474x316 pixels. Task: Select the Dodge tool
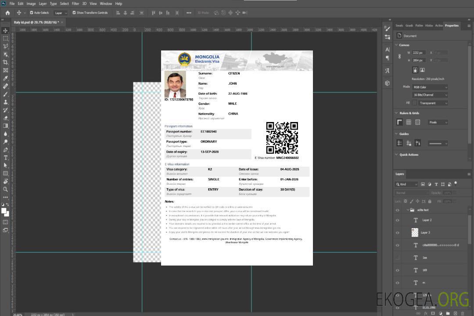pyautogui.click(x=5, y=141)
